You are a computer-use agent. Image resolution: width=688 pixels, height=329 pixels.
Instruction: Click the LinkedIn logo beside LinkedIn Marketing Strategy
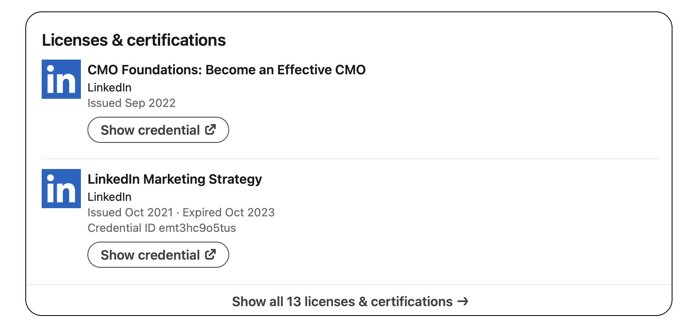point(61,189)
